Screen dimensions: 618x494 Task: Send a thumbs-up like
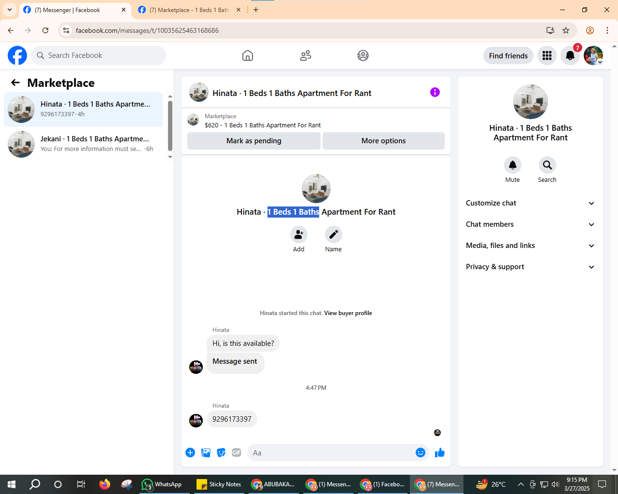click(x=440, y=453)
